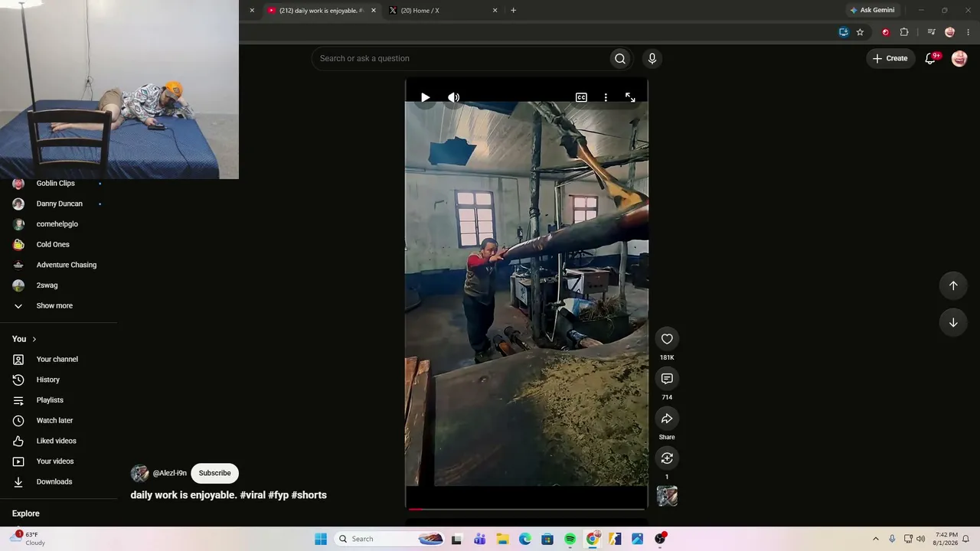Share this Short
The width and height of the screenshot is (980, 551).
click(x=667, y=419)
